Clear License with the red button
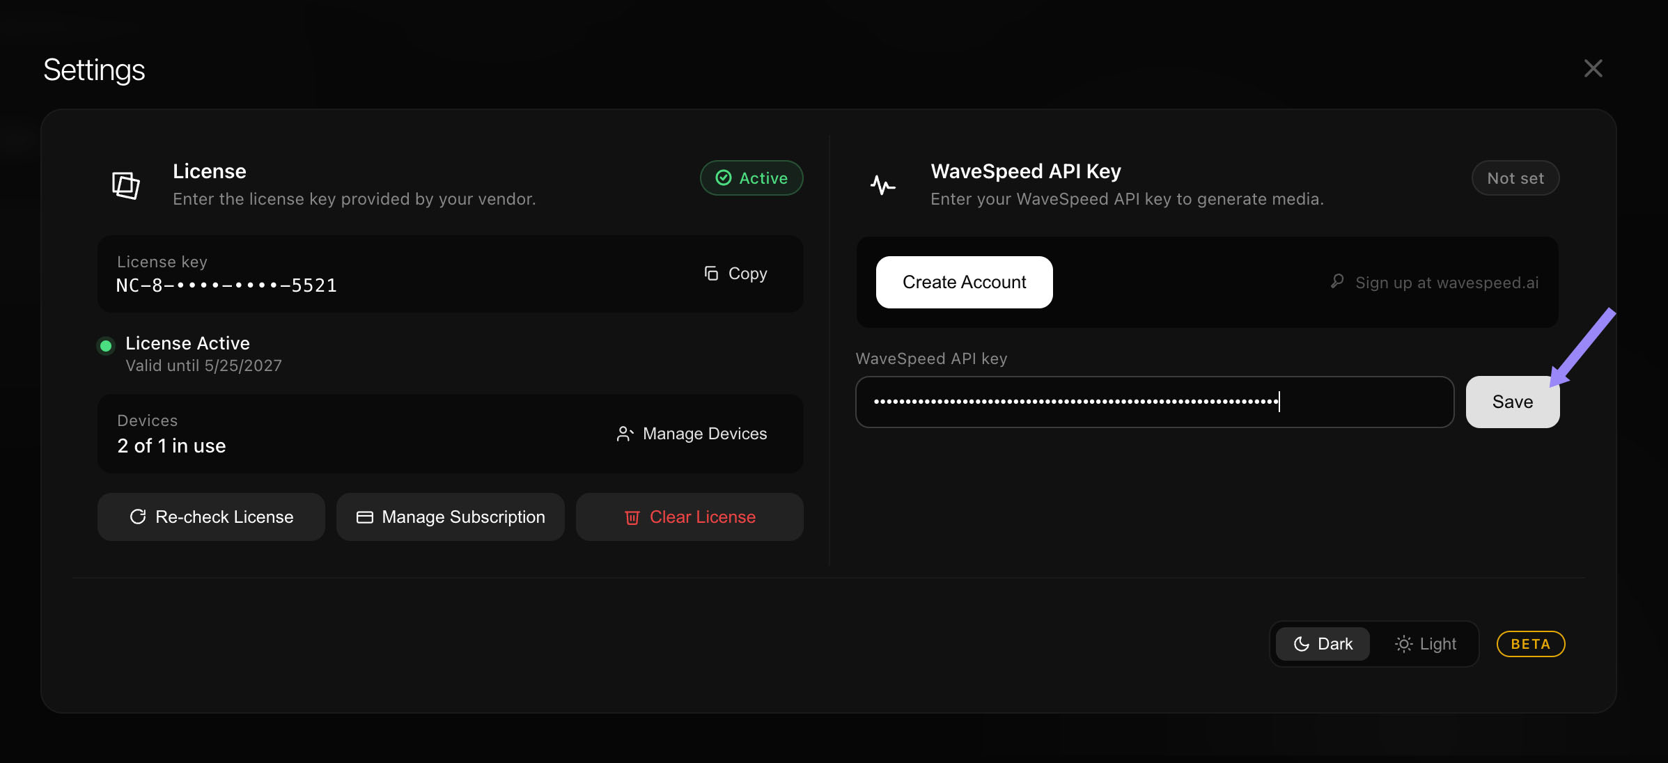Screen dimensions: 1668x763 pos(689,517)
